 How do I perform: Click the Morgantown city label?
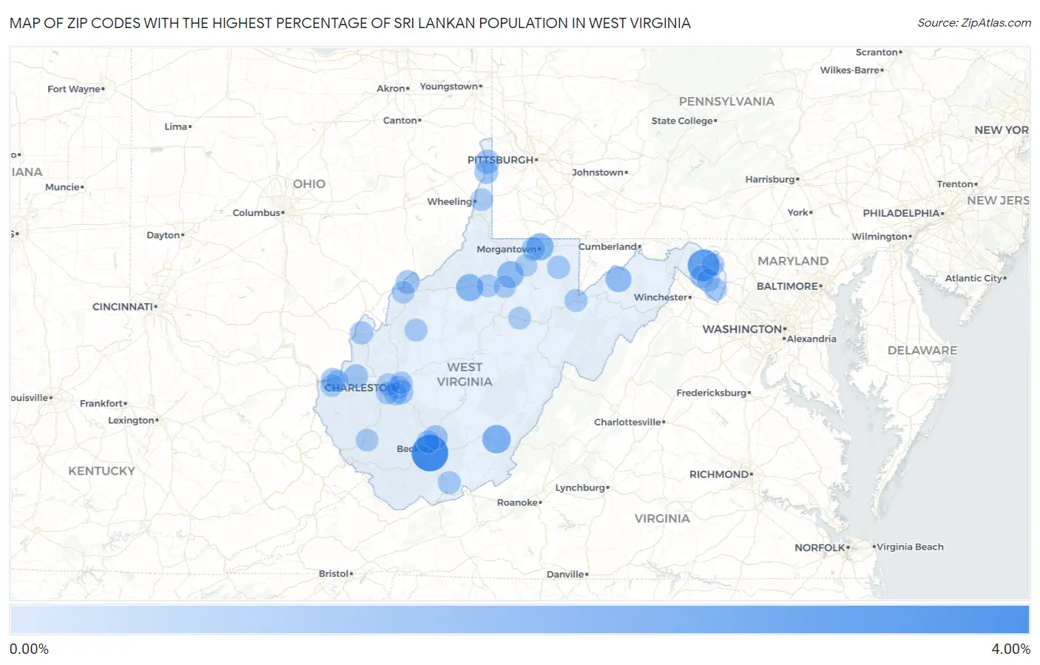coord(506,249)
